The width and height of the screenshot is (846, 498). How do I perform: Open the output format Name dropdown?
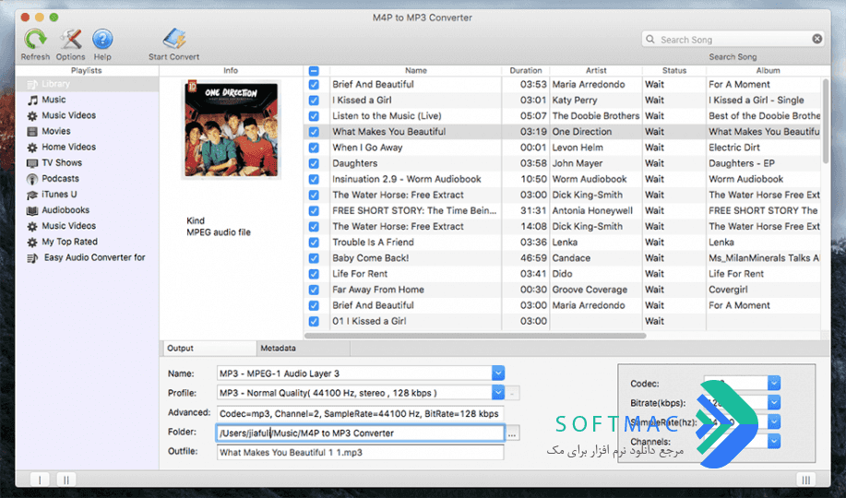click(x=498, y=373)
